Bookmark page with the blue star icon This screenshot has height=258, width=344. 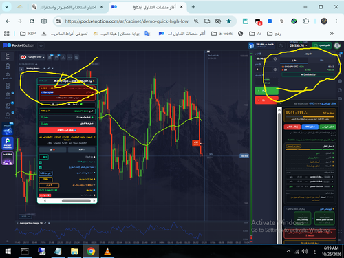228,21
